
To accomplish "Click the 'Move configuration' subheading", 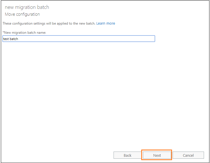I will tap(22, 14).
